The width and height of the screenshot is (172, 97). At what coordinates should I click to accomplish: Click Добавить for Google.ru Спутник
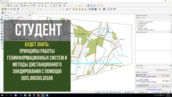167,86
